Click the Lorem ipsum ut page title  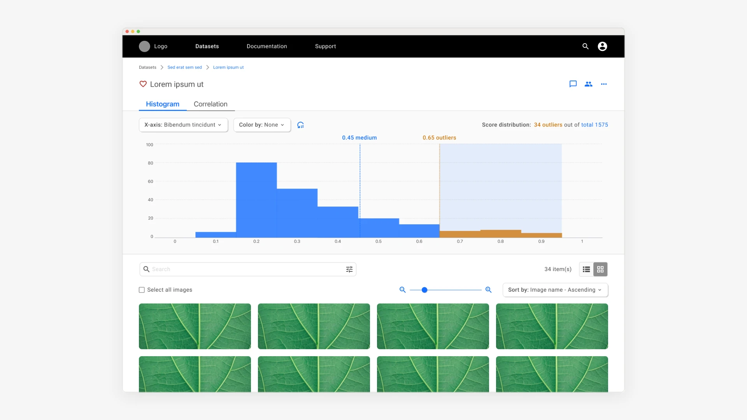(x=177, y=84)
